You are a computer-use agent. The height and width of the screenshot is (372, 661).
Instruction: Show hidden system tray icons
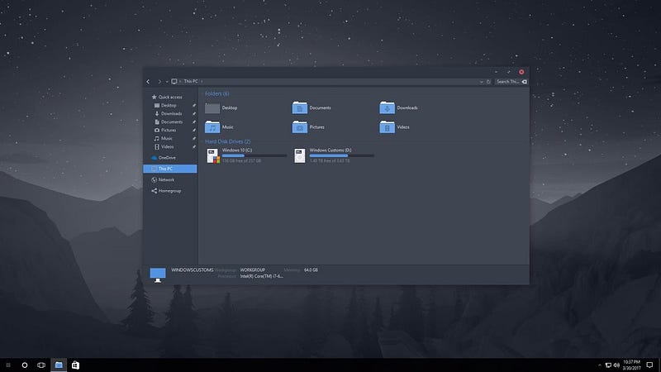[600, 365]
